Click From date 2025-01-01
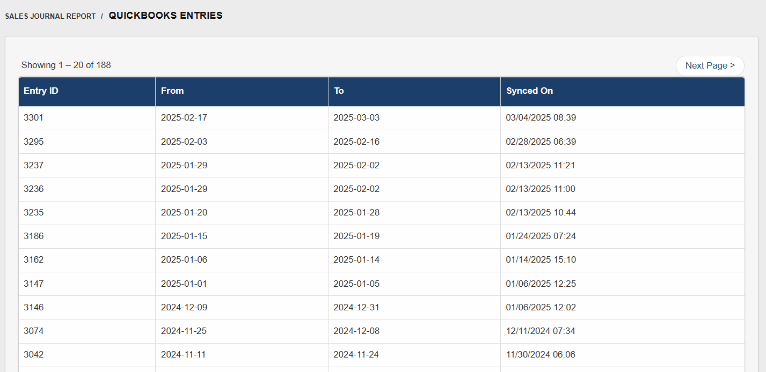The image size is (766, 372). coord(184,284)
